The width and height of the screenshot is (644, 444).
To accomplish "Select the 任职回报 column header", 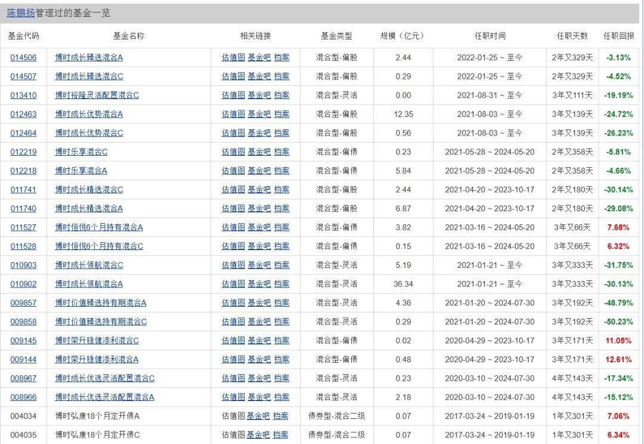I will [x=618, y=36].
